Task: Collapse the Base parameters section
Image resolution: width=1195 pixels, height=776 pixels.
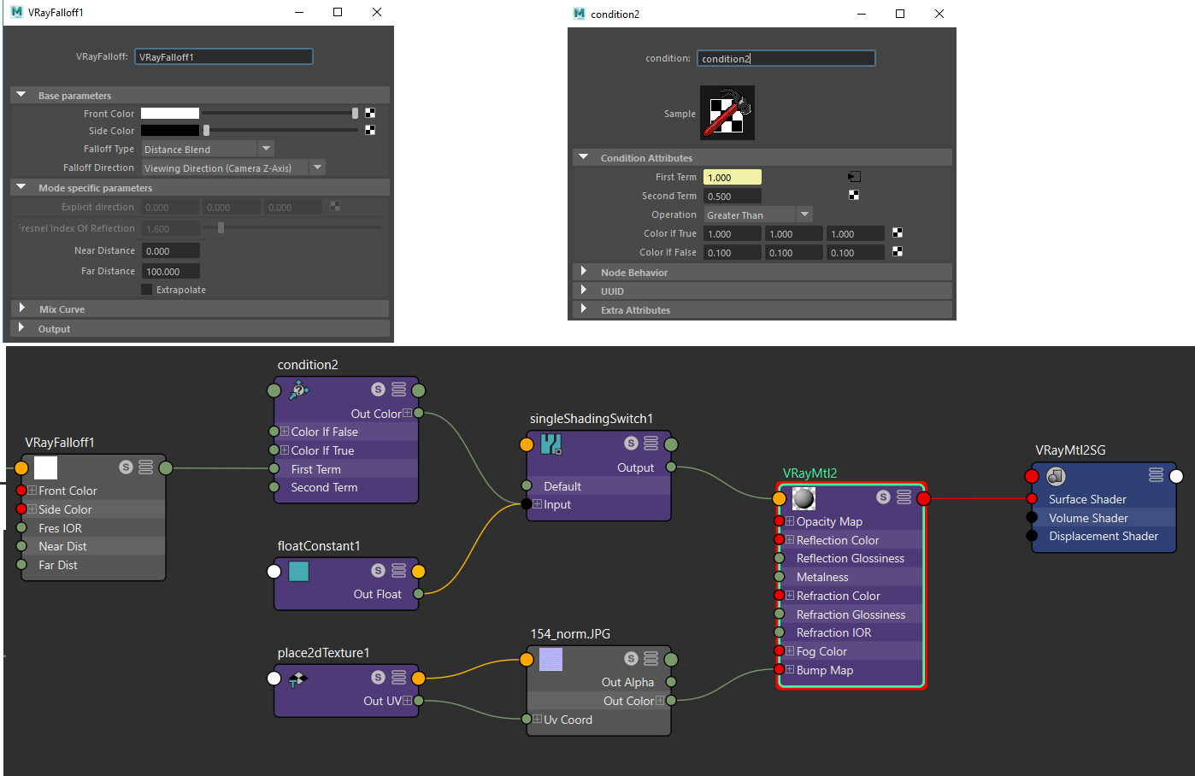Action: (21, 95)
